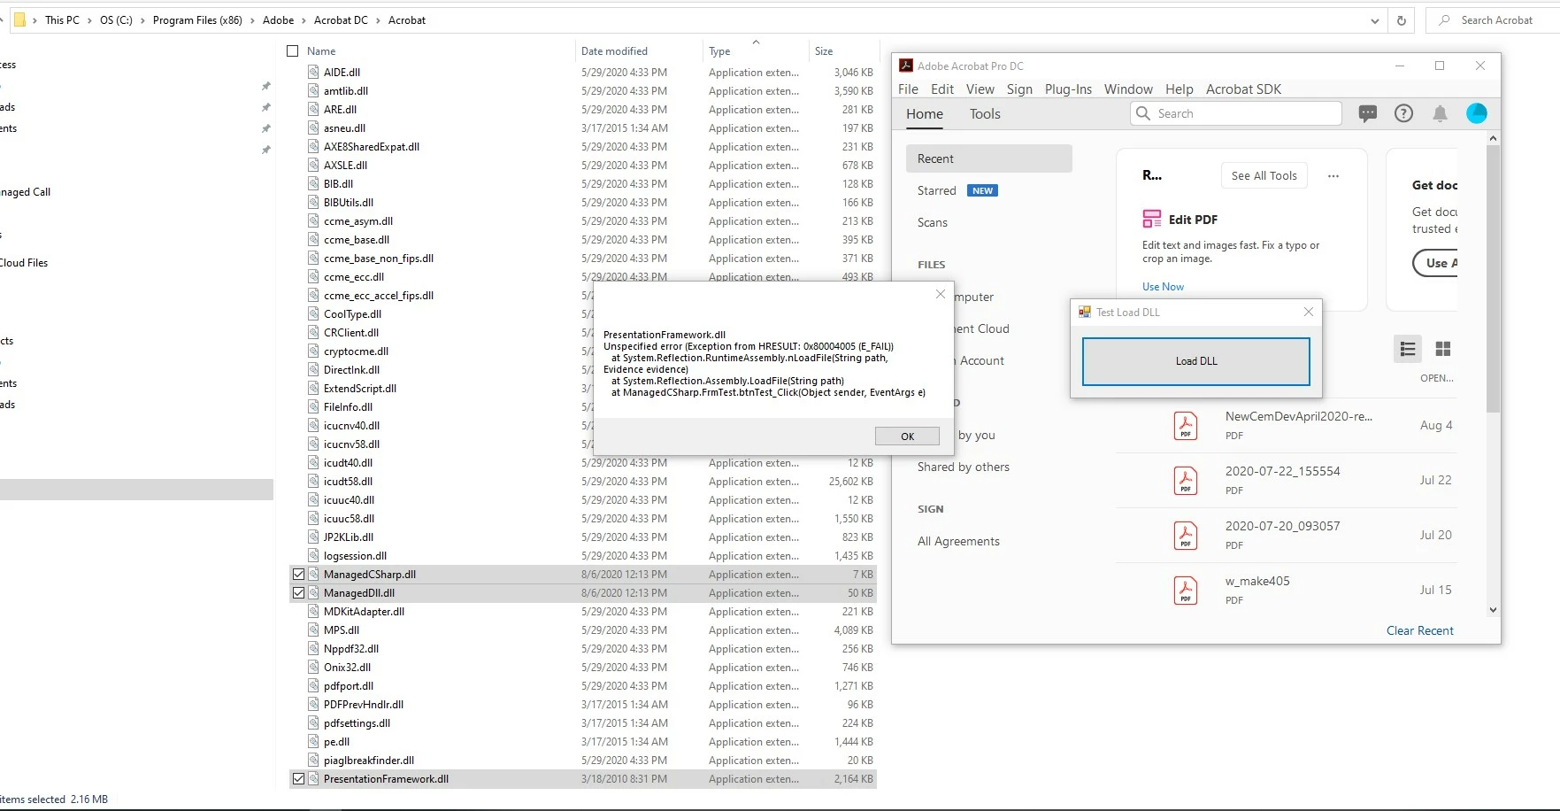Click the Edit PDF tool icon
1560x811 pixels.
1152,219
